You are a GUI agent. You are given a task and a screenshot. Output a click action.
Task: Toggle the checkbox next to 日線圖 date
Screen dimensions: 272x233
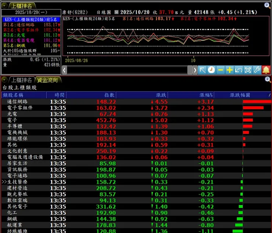pos(117,12)
